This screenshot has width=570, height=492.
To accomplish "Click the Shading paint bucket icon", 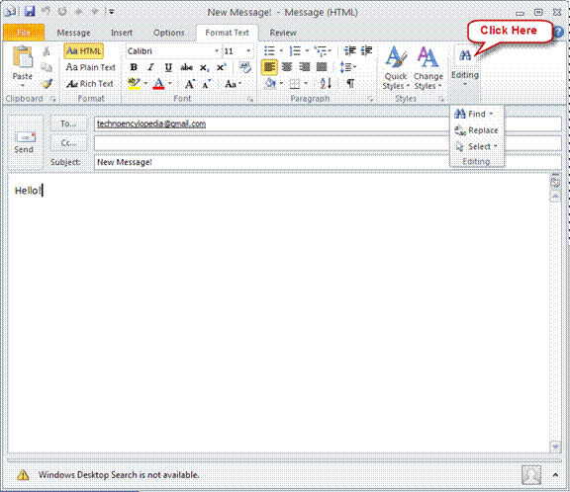I will [x=270, y=84].
